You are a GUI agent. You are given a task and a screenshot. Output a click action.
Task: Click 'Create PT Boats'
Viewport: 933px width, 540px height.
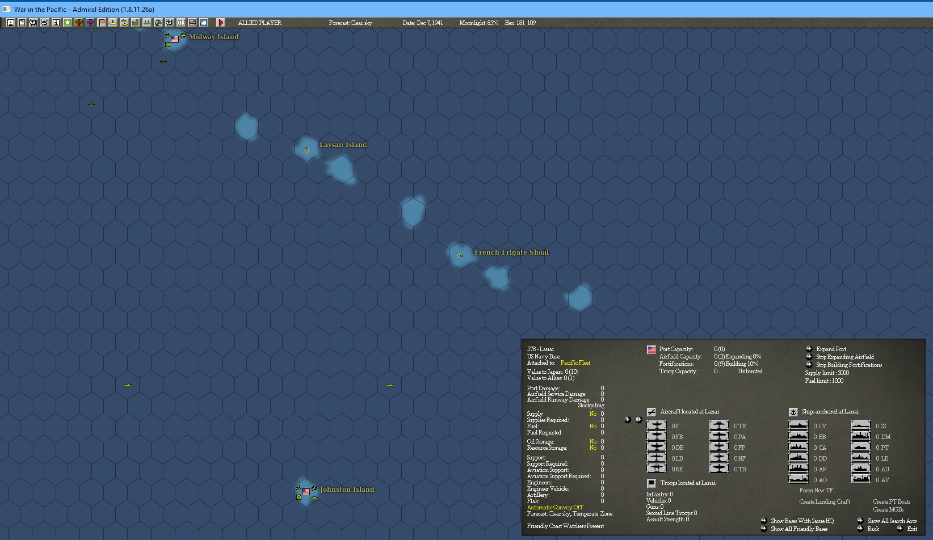click(892, 501)
